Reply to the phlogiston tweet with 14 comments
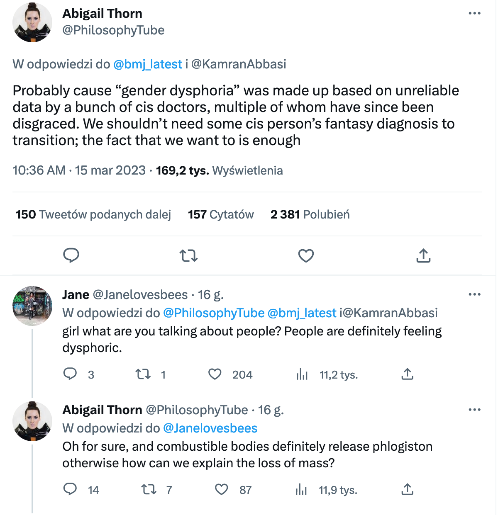498x515 pixels. pos(81,490)
